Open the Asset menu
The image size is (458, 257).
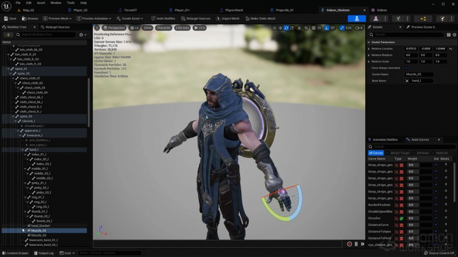pos(41,3)
